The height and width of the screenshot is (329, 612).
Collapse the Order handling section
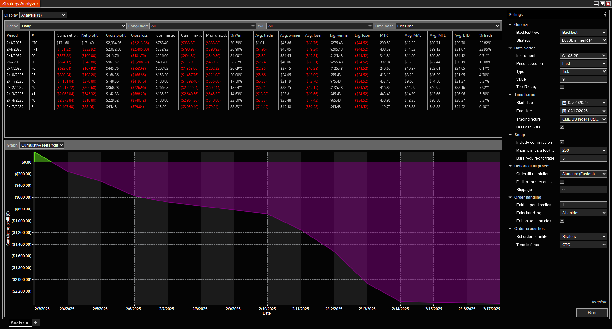[x=510, y=197]
